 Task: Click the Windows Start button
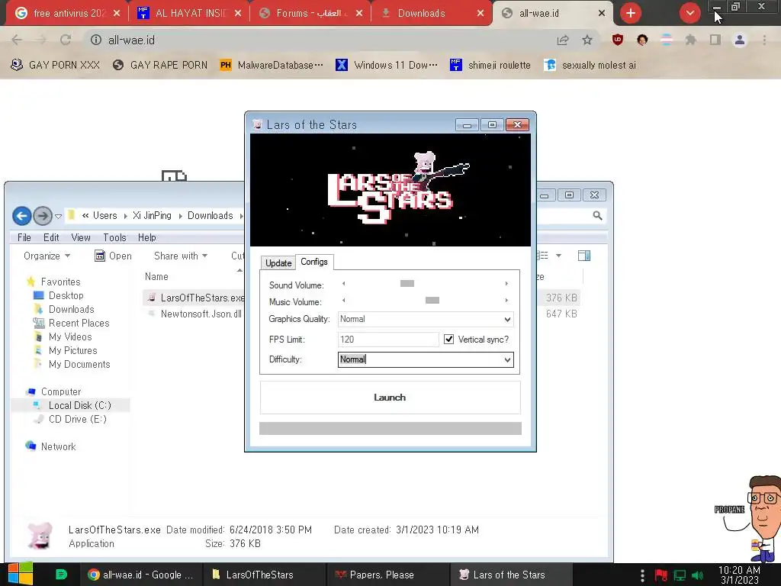[x=20, y=574]
